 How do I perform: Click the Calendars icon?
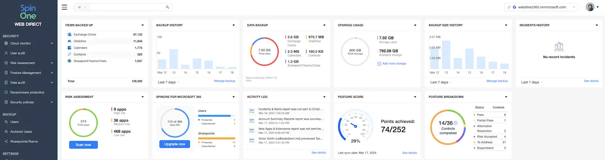coord(69,47)
